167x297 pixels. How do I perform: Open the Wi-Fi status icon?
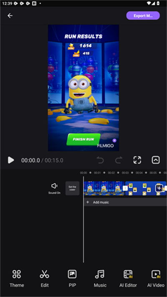coord(149,3)
